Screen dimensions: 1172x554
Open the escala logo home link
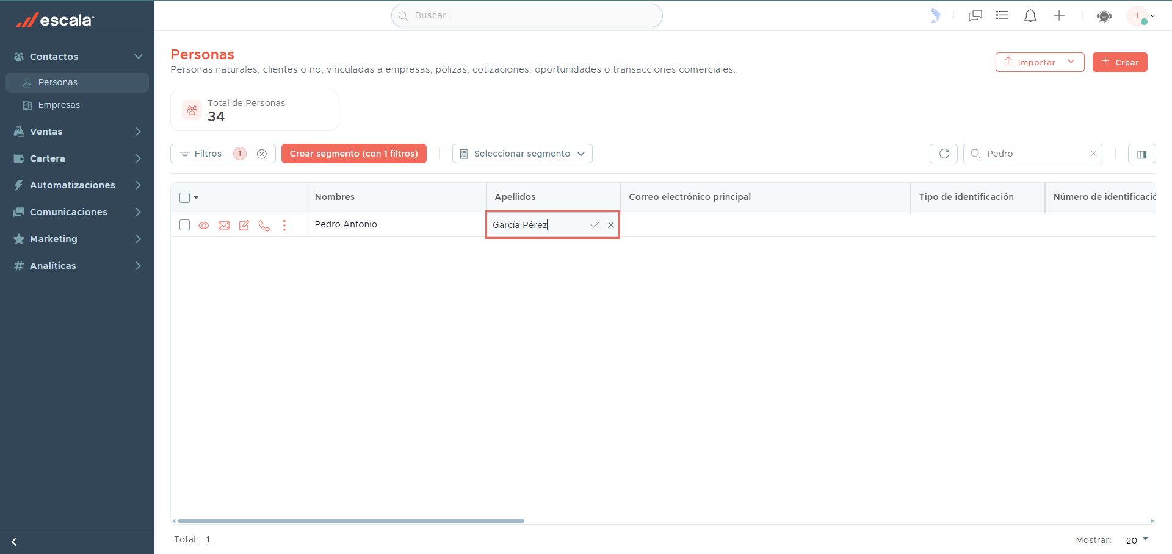click(x=56, y=20)
